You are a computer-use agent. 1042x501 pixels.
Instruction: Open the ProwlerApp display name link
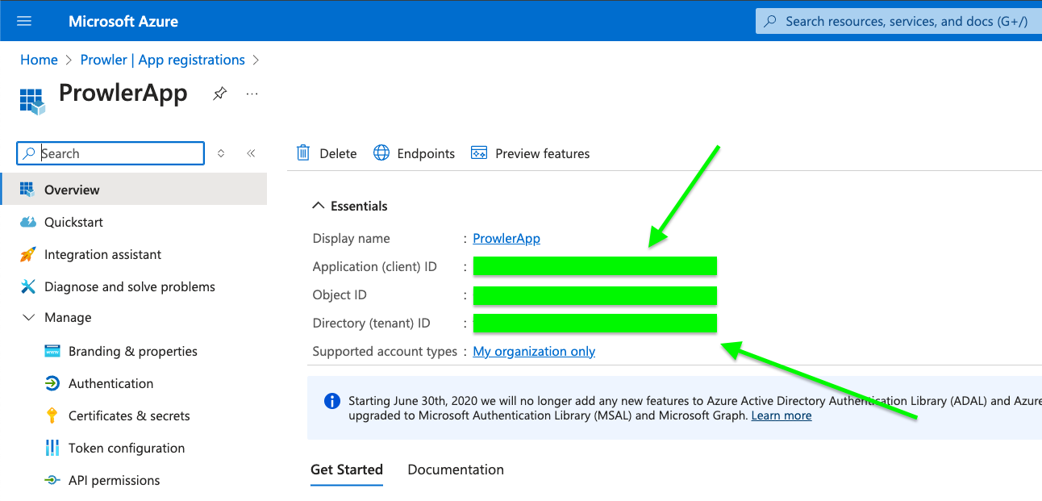pos(506,238)
